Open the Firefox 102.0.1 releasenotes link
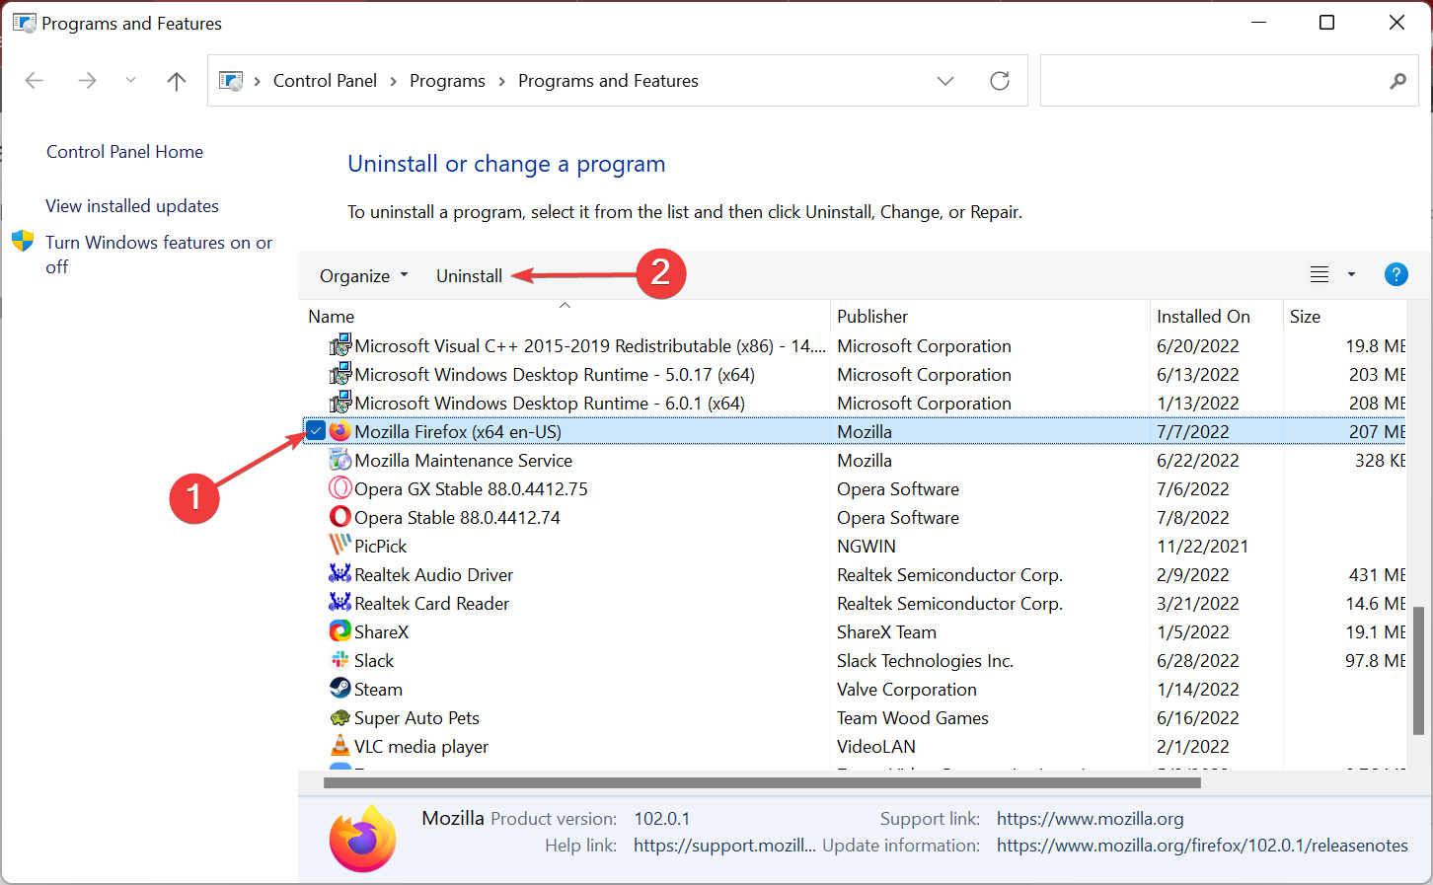This screenshot has height=885, width=1433. point(1202,846)
